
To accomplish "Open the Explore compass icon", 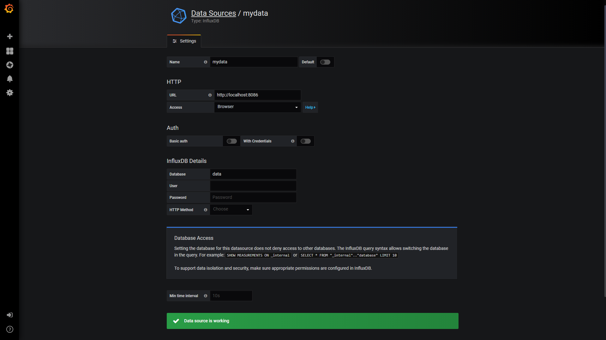I will (10, 65).
